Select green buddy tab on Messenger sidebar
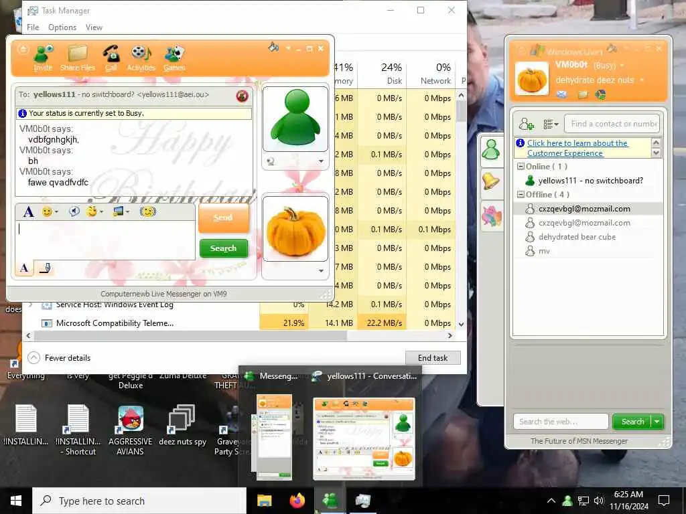686x514 pixels. 491,150
